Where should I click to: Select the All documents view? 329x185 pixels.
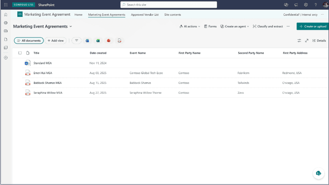[x=29, y=41]
